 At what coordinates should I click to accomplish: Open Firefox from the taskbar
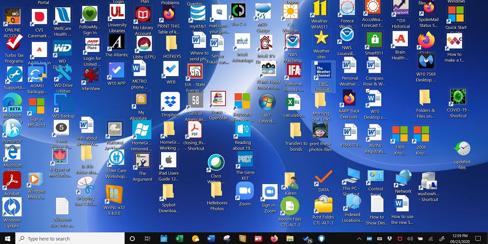point(274,239)
